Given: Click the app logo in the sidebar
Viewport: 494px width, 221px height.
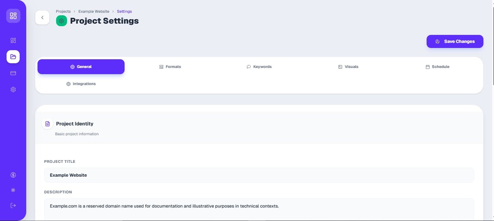Looking at the screenshot, I should (x=13, y=16).
